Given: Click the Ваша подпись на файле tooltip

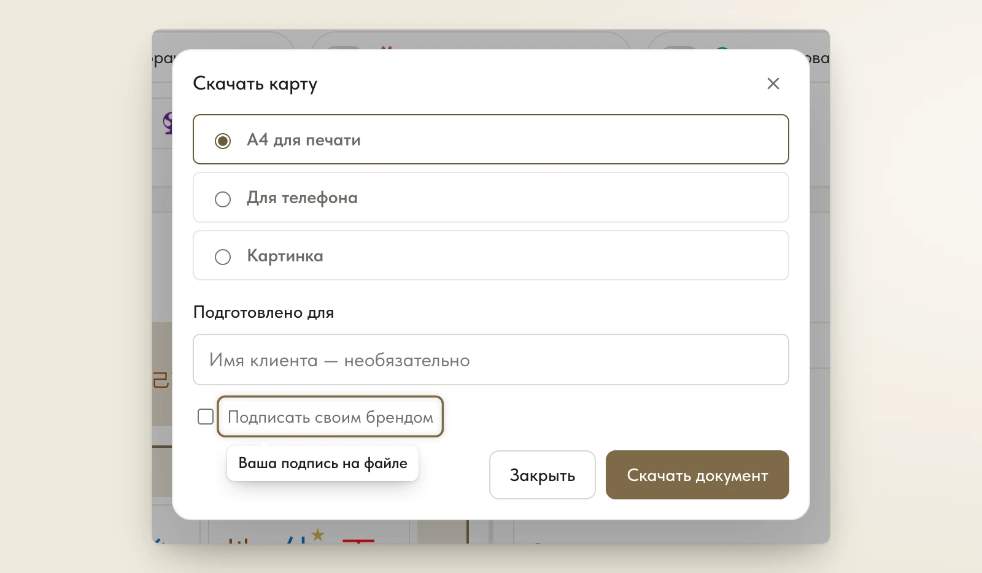Looking at the screenshot, I should pos(323,463).
